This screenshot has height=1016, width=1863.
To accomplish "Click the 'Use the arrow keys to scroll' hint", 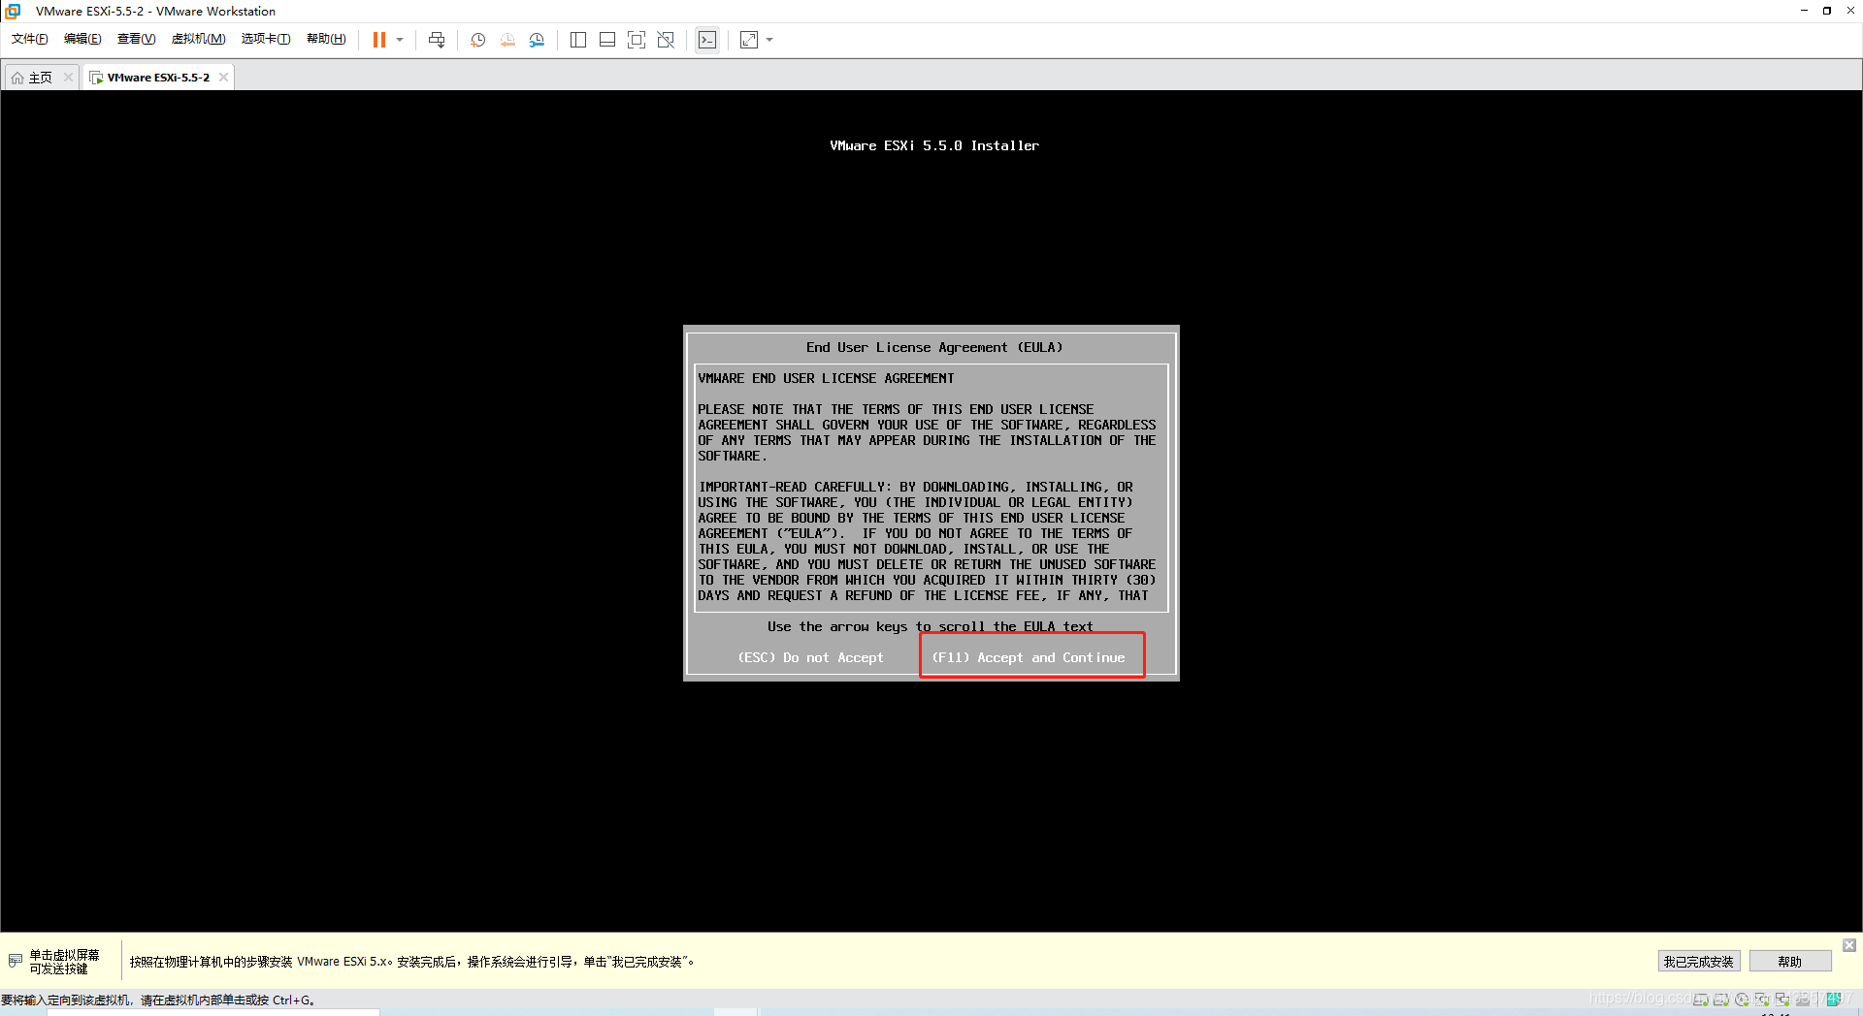I will click(x=930, y=626).
